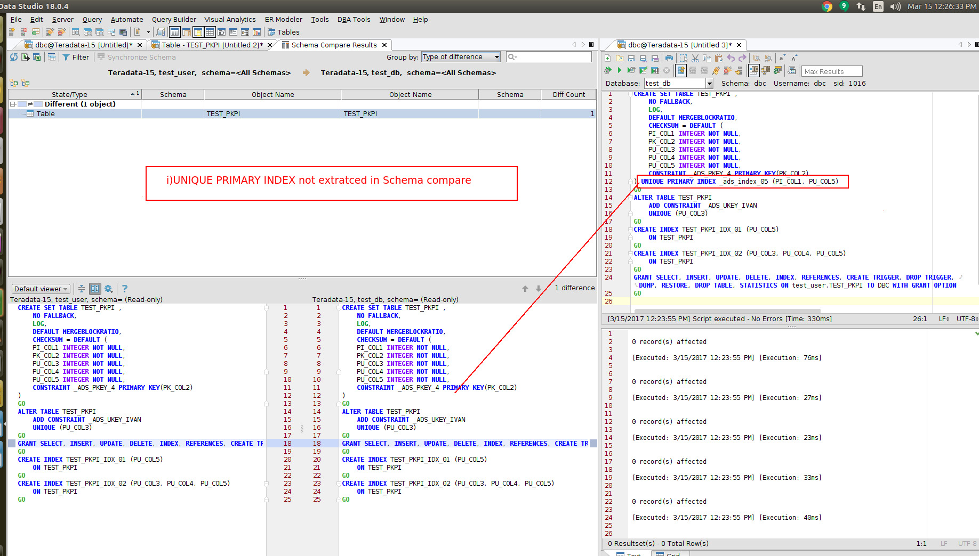Click the search field in Schema Compare
979x556 pixels.
[x=549, y=57]
